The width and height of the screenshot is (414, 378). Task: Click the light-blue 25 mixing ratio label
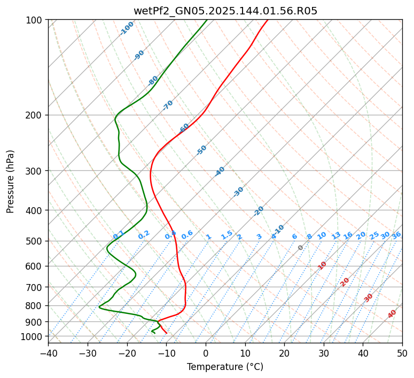(374, 235)
